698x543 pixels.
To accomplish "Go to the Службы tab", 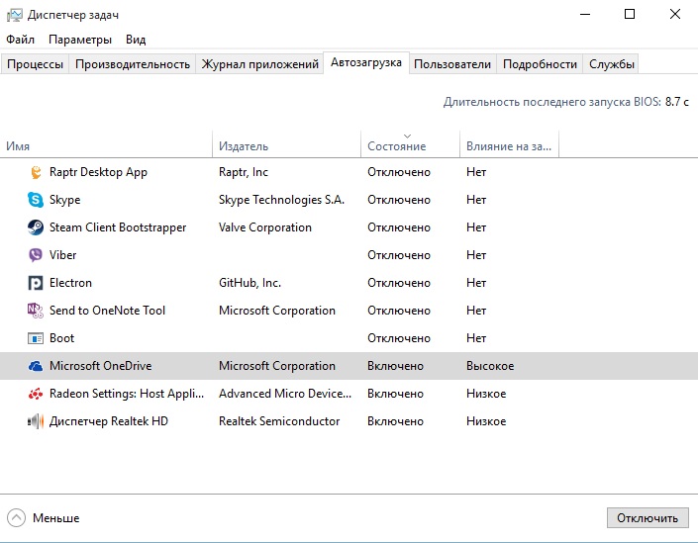I will [x=612, y=64].
